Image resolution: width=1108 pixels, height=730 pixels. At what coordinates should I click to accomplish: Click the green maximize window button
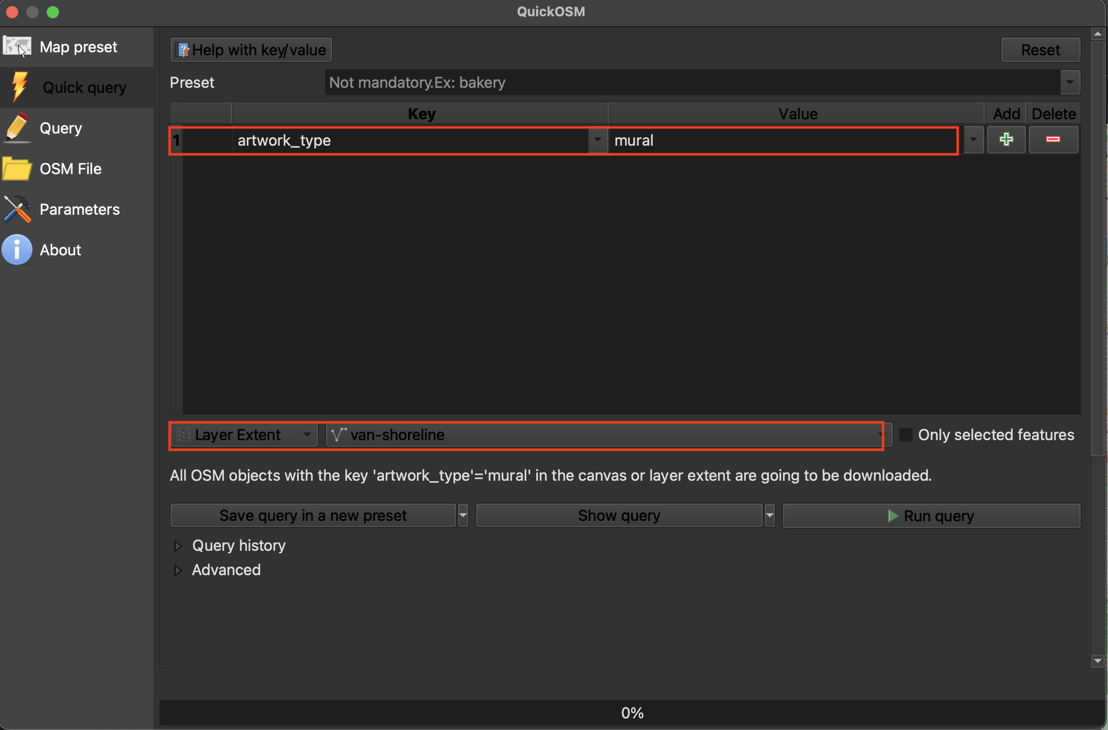53,12
